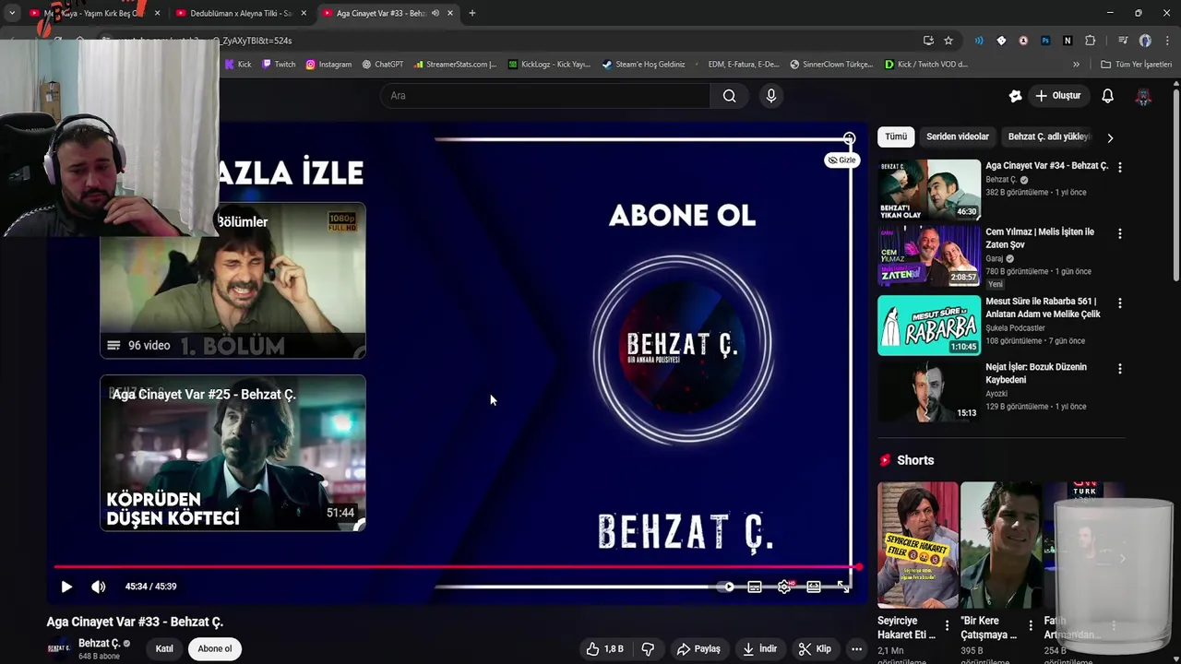Viewport: 1181px width, 664px height.
Task: Select the Tümü filter chip
Action: (896, 136)
